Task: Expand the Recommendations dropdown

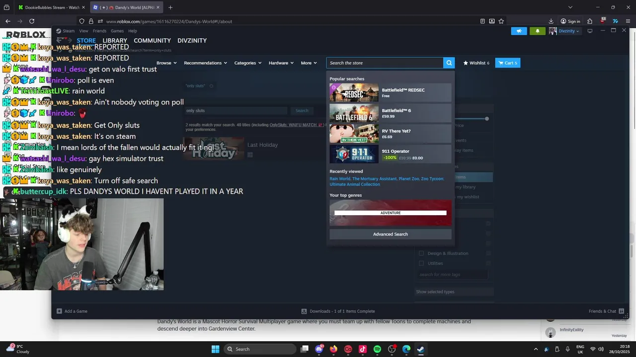Action: coord(205,63)
